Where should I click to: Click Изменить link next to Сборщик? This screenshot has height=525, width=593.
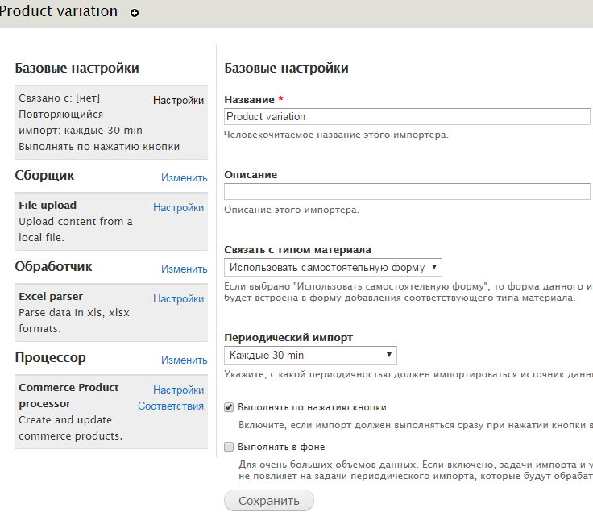pyautogui.click(x=184, y=177)
